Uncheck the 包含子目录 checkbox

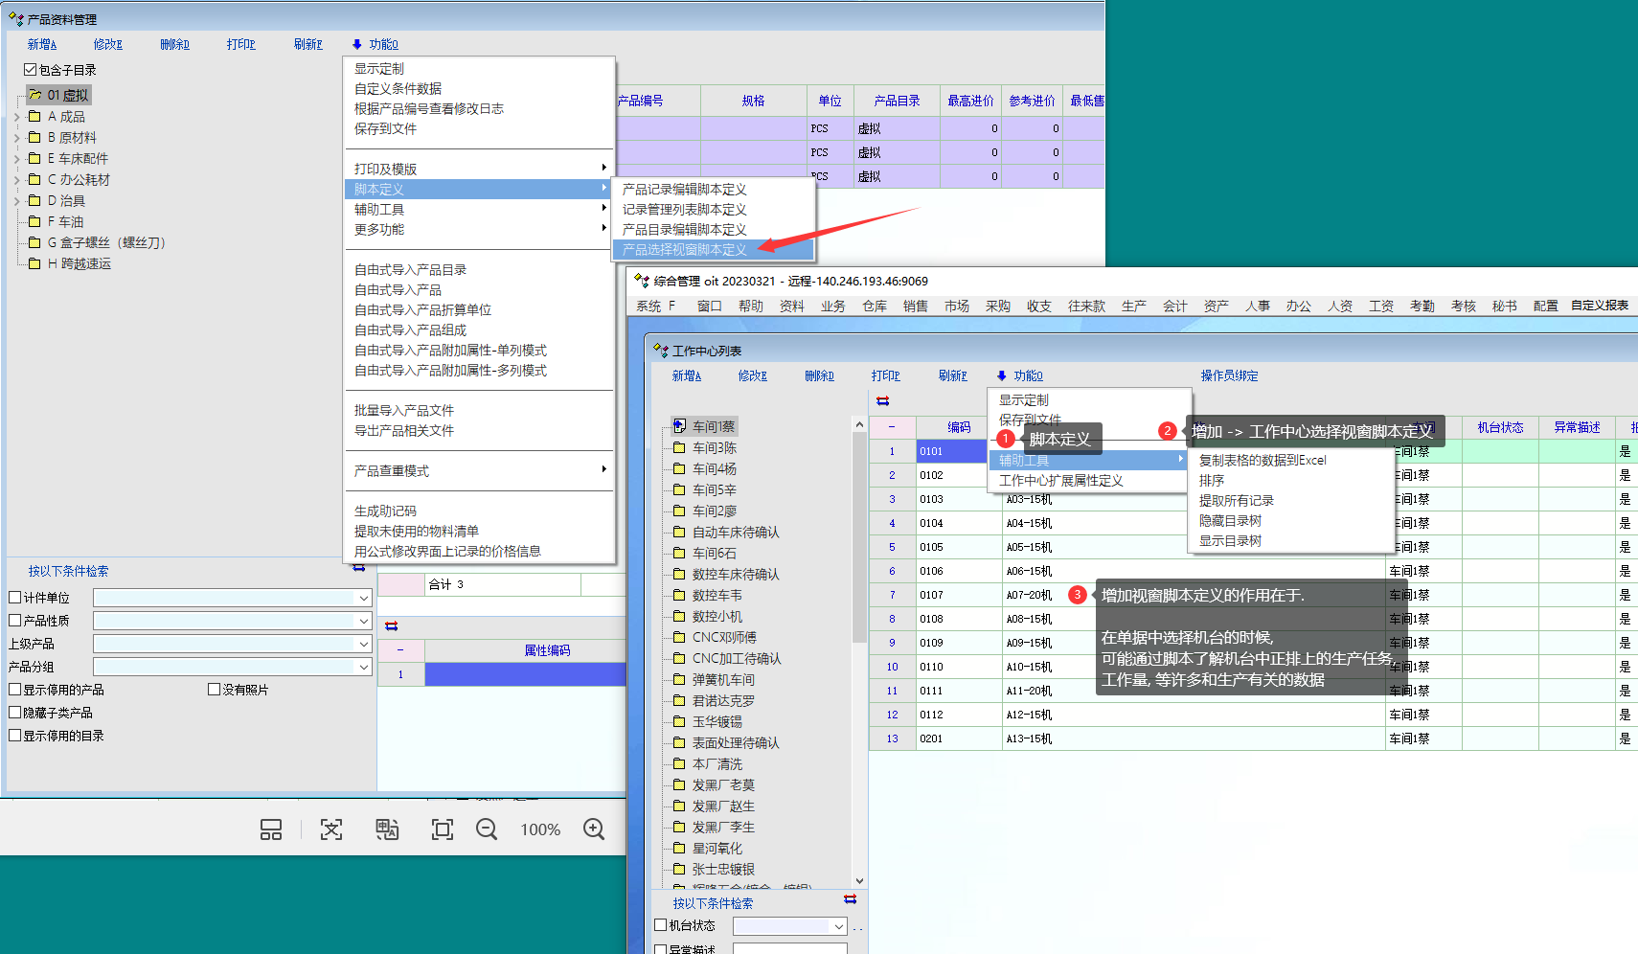pyautogui.click(x=31, y=70)
